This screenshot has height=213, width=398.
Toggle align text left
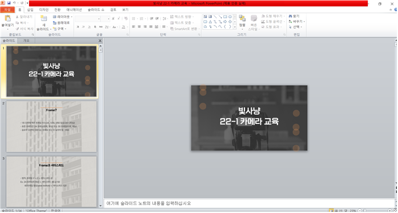[x=134, y=27]
